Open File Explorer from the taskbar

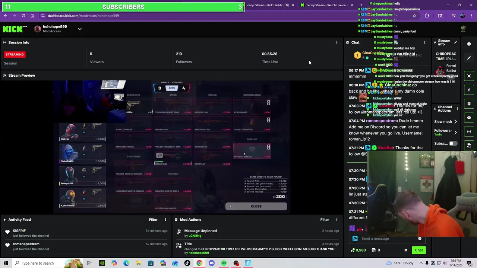point(138,263)
